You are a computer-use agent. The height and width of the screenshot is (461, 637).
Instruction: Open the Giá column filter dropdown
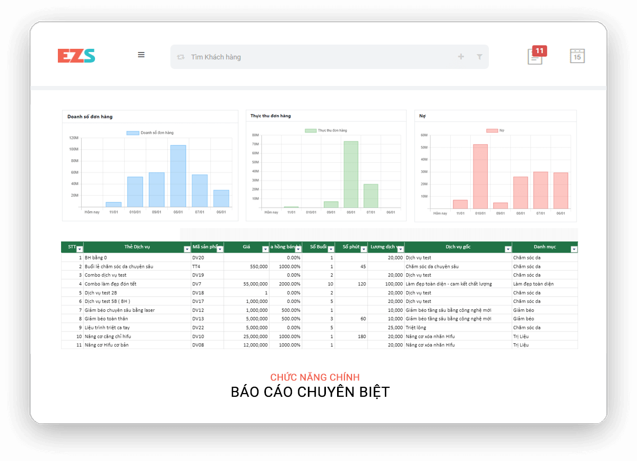pos(265,249)
